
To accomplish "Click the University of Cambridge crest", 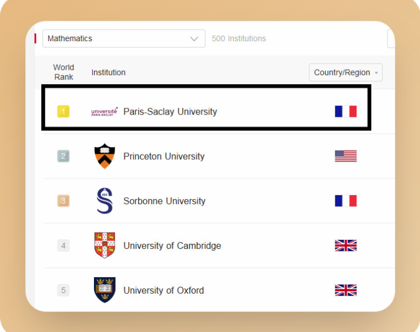I will [105, 246].
